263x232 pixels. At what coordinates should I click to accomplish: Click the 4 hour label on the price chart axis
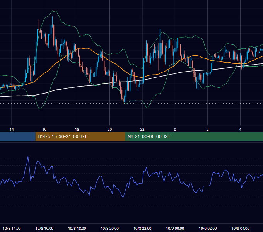coord(240,130)
